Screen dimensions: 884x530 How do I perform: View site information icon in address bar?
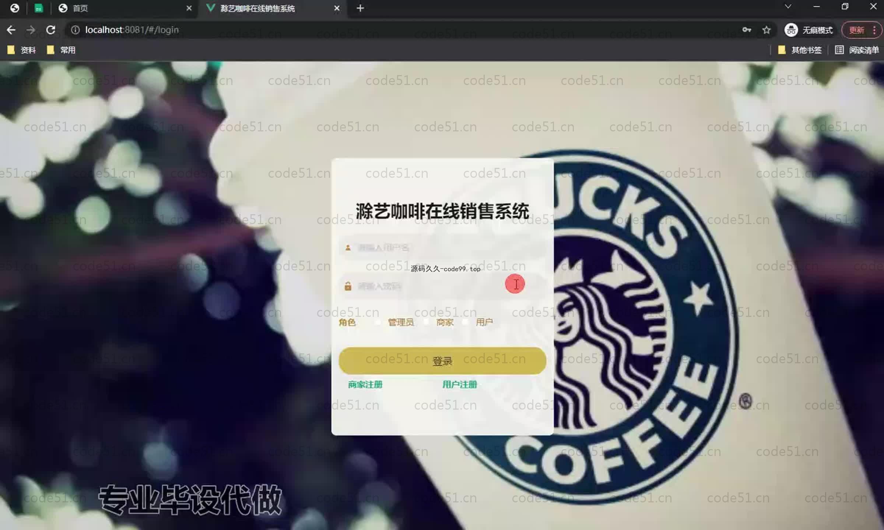[x=75, y=30]
